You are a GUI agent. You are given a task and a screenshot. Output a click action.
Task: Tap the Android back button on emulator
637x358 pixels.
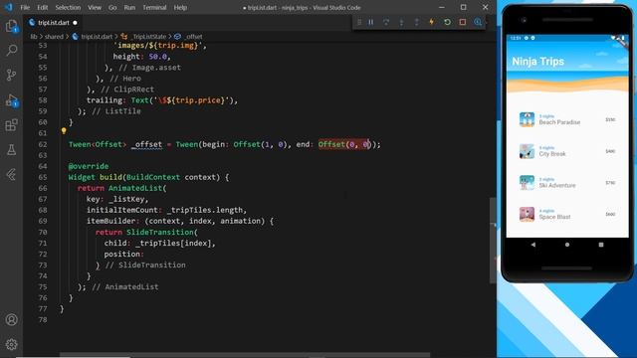pos(533,245)
